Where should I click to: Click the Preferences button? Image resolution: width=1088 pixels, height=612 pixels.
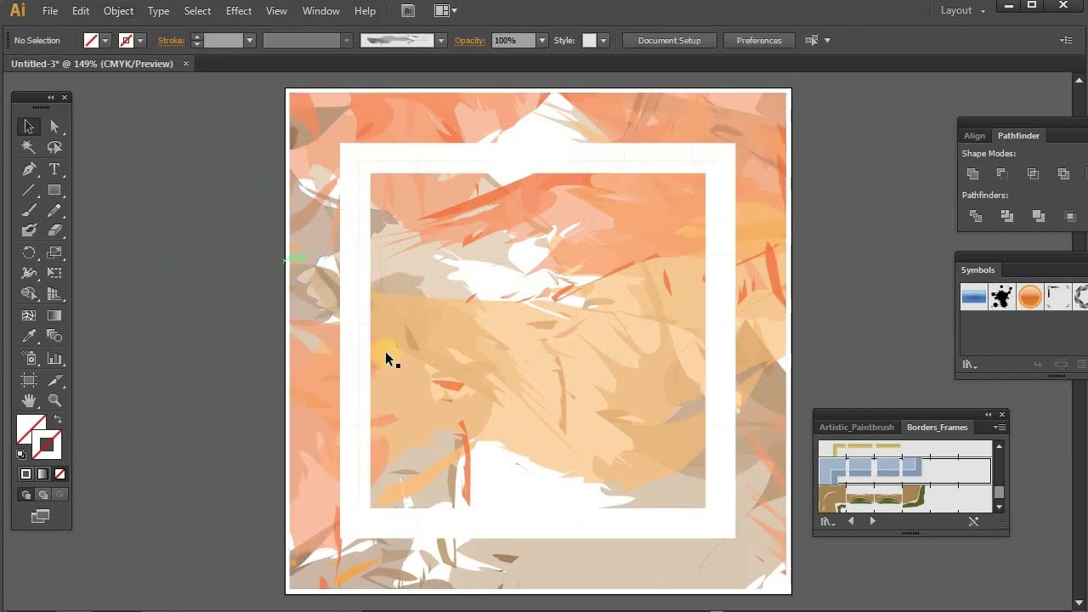pyautogui.click(x=759, y=40)
